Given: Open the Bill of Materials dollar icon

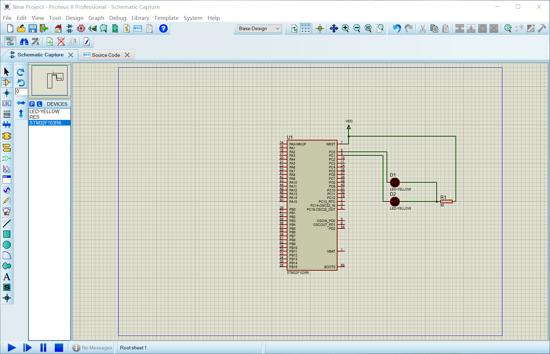Looking at the screenshot, I should tap(127, 28).
